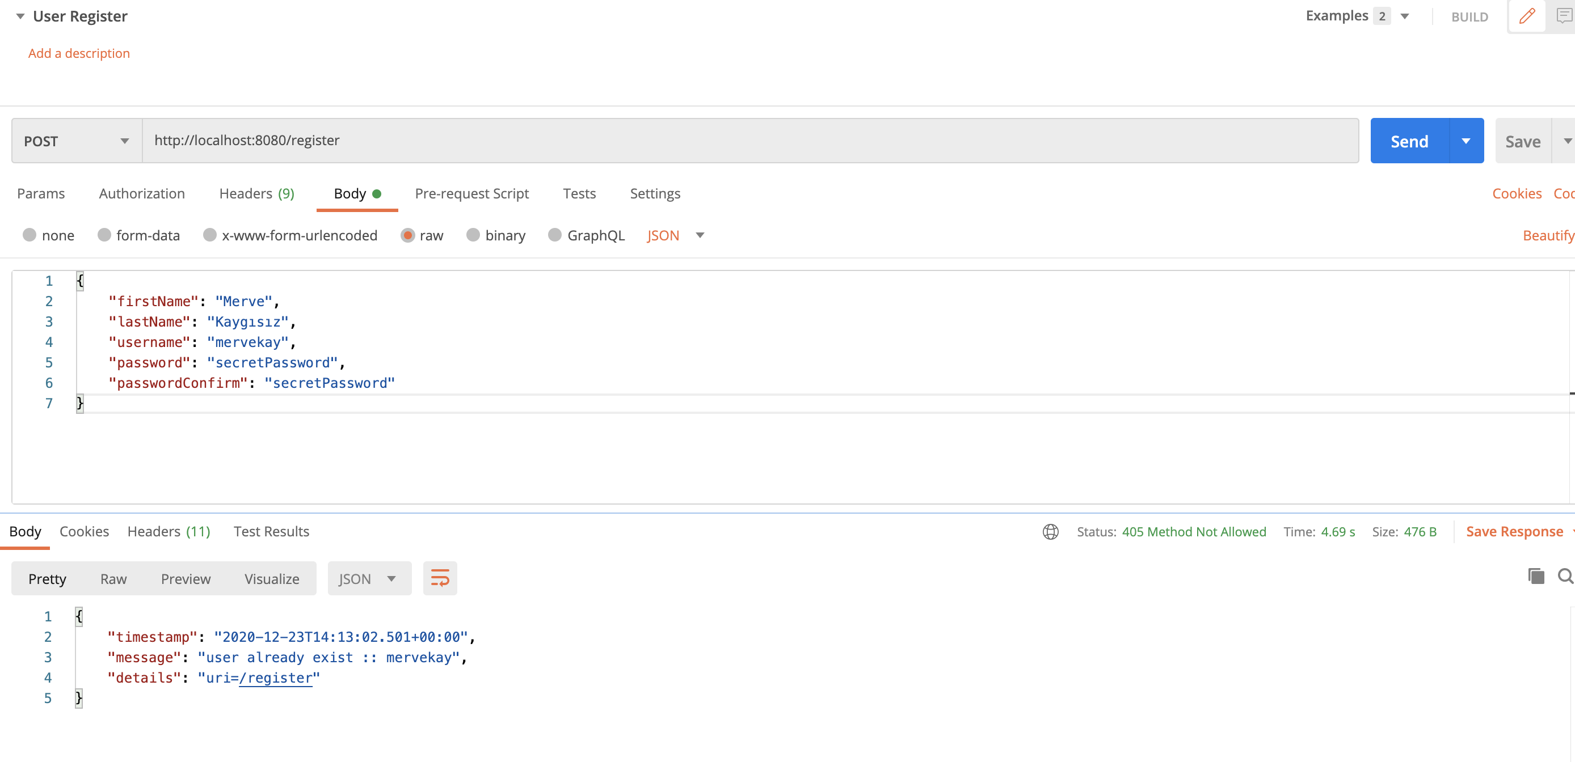Click Save to store the request
This screenshot has height=762, width=1575.
1524,141
